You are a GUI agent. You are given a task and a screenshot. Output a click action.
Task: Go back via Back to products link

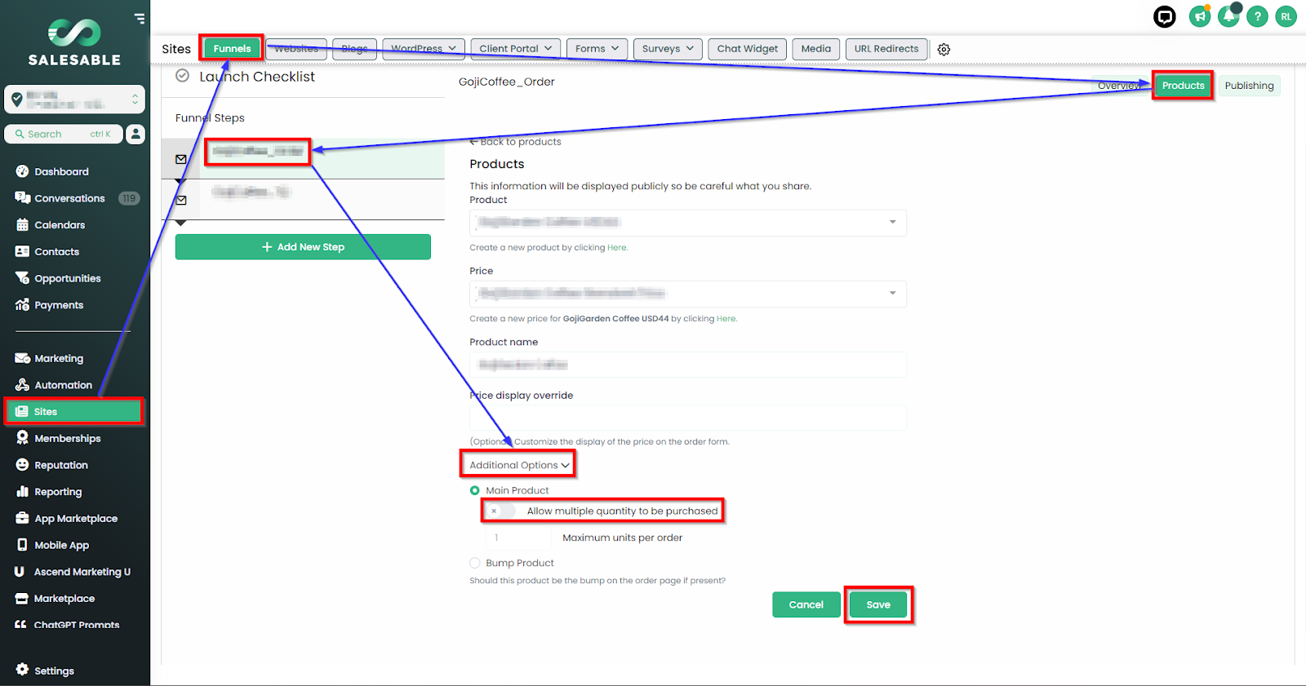[x=516, y=142]
